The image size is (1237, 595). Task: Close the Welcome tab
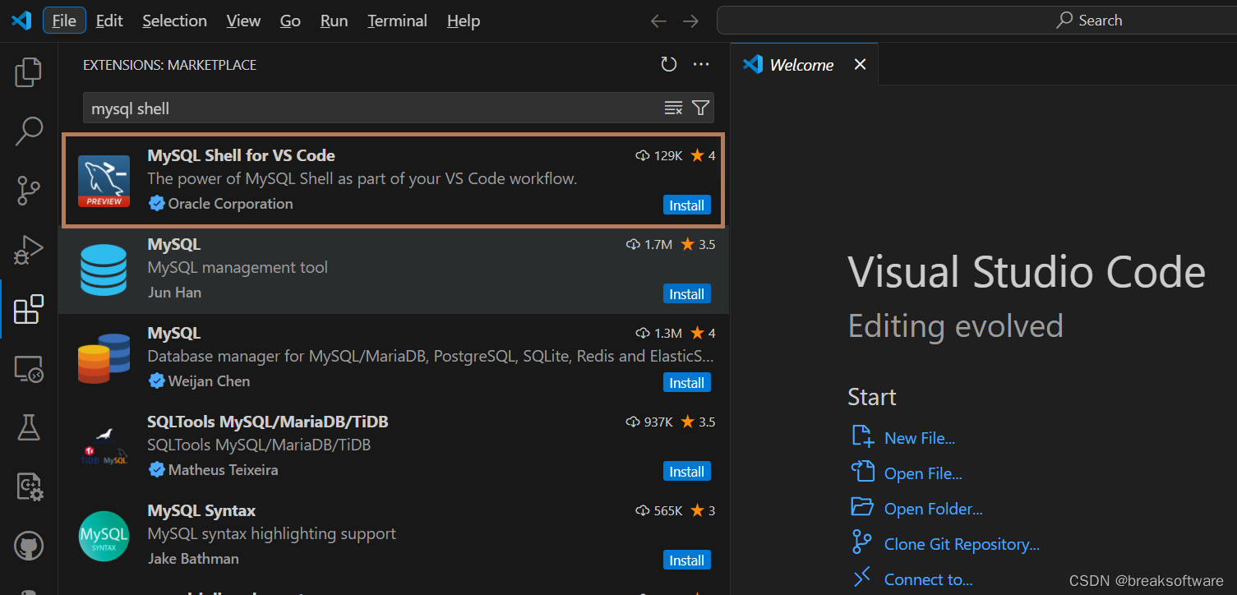click(860, 64)
